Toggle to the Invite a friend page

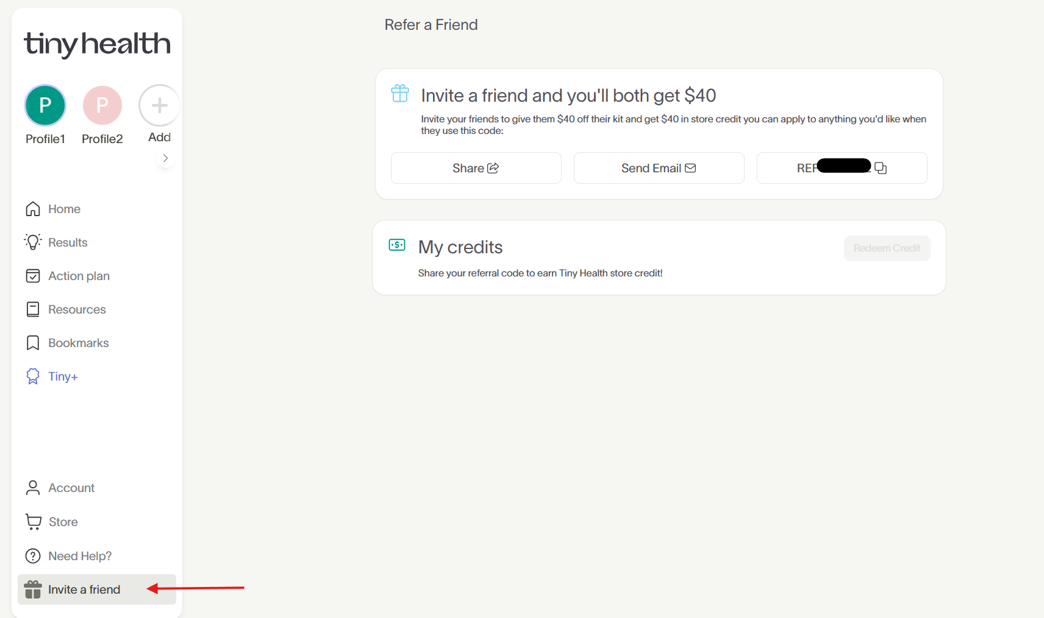point(84,589)
